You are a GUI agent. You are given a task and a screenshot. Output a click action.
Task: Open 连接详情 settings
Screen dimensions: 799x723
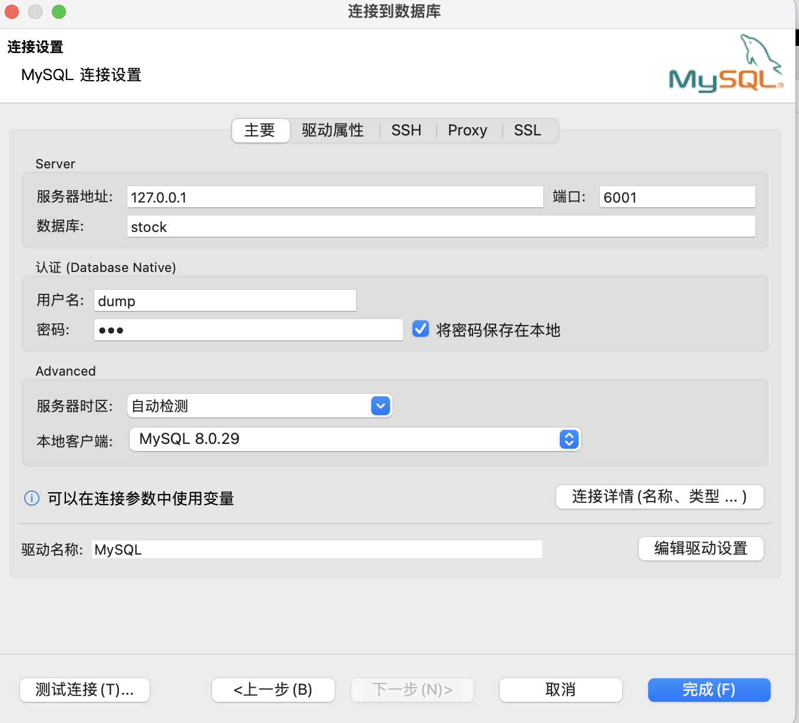click(x=659, y=496)
